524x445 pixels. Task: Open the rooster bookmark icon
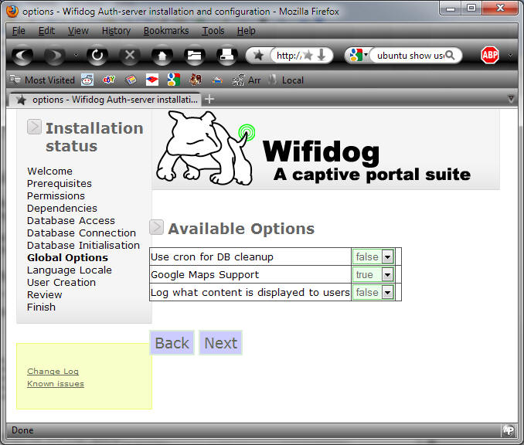tap(196, 80)
